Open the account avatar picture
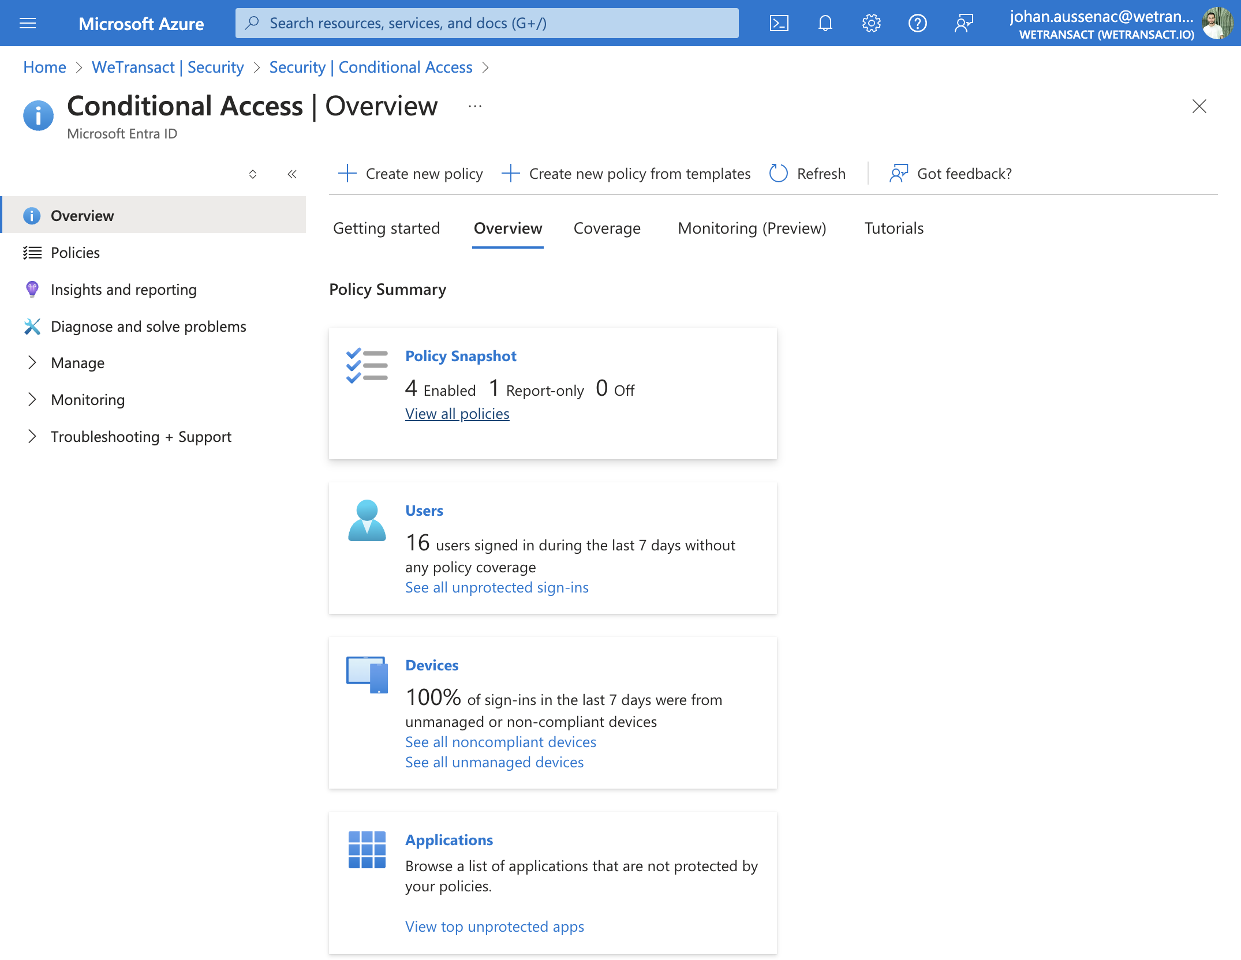 click(x=1218, y=23)
